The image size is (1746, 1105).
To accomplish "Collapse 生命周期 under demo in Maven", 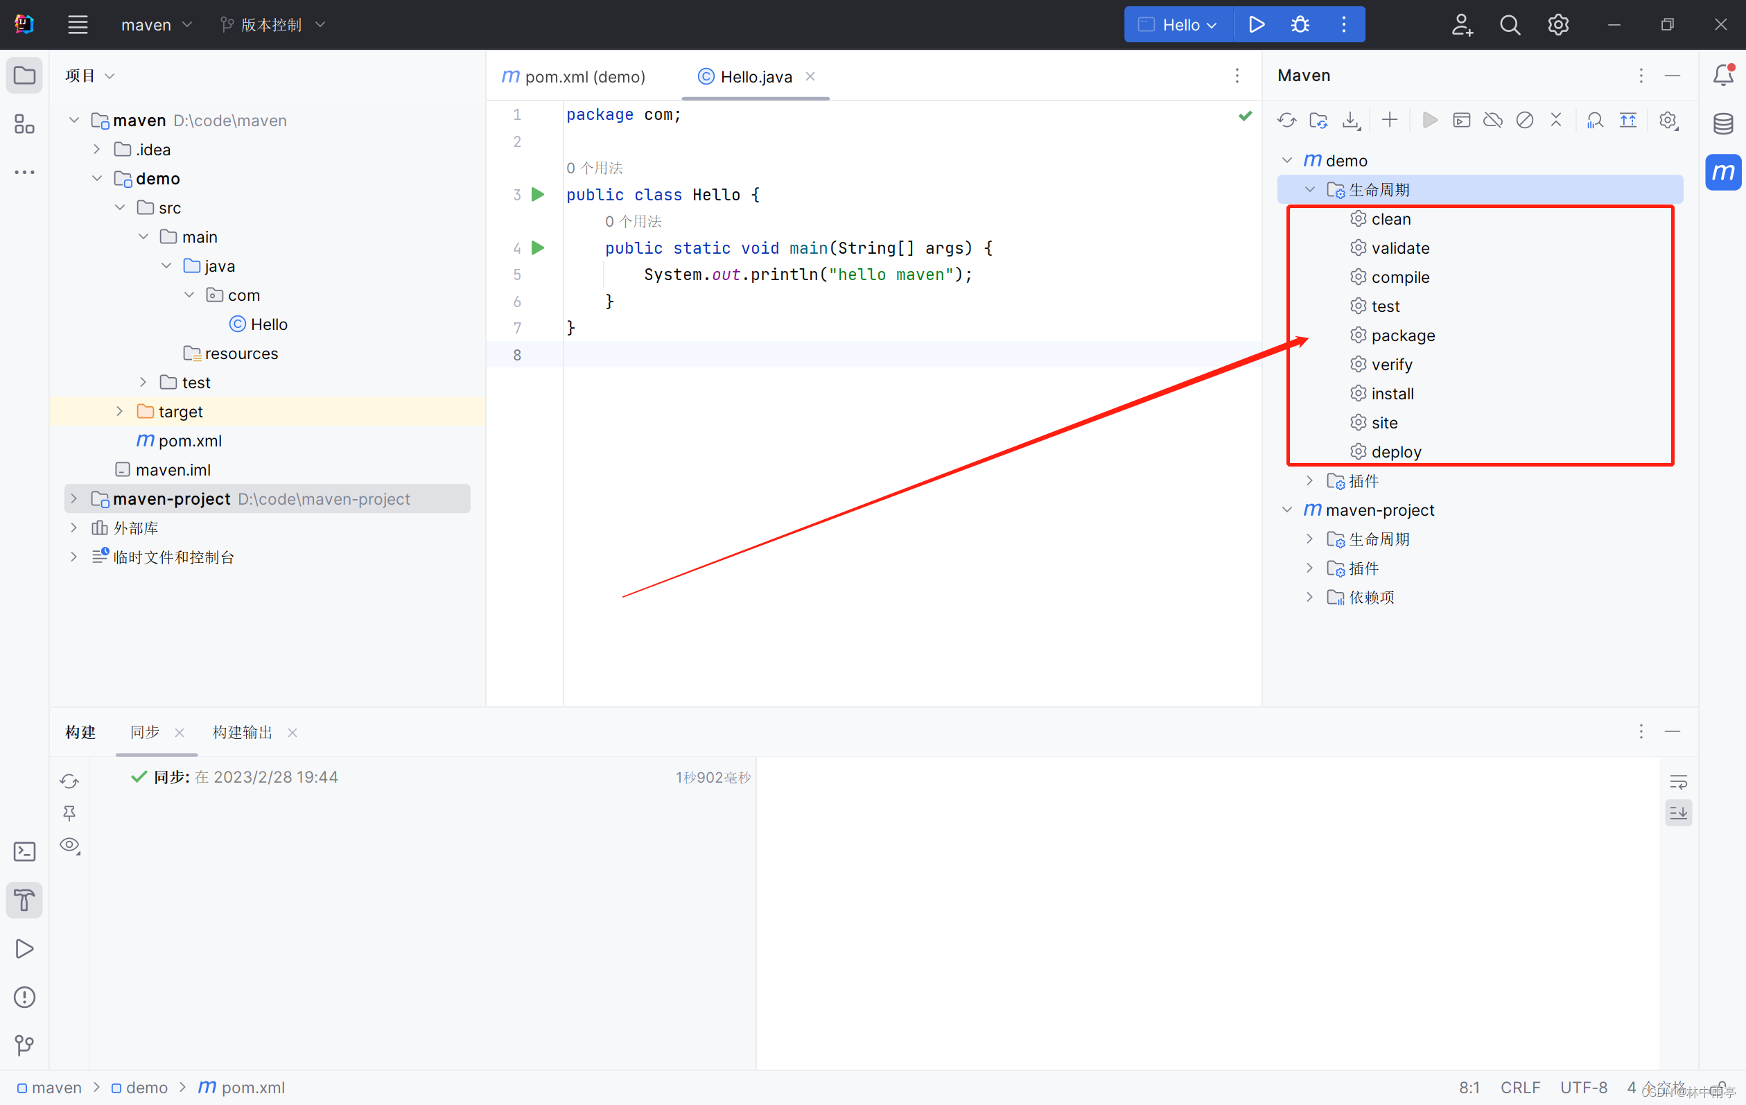I will point(1309,189).
